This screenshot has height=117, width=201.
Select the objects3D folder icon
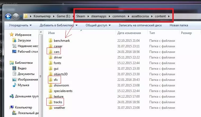[50, 74]
